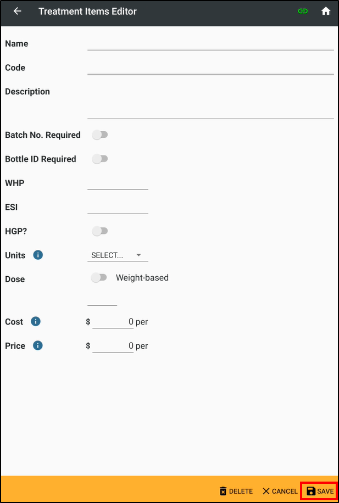Click the back arrow in the header

(15, 11)
